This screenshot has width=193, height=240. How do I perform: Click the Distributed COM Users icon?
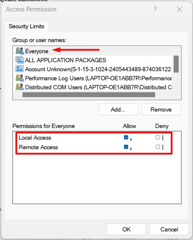(20, 87)
